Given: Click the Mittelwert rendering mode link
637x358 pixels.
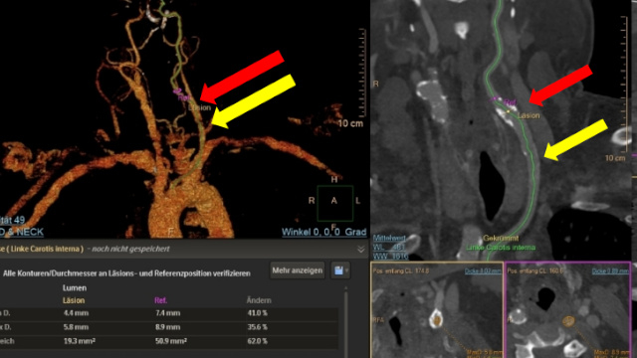Looking at the screenshot, I should pos(389,239).
